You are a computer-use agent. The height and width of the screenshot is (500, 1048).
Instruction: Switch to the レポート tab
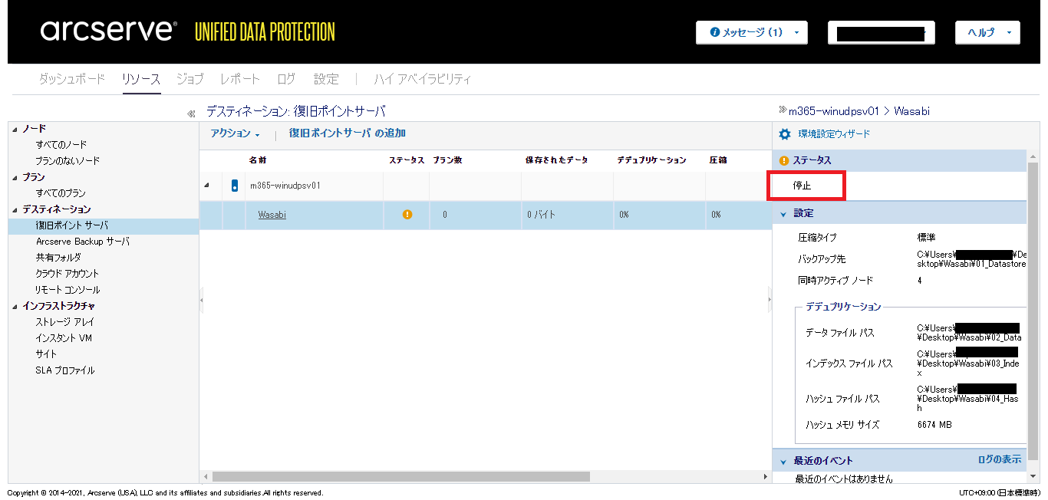[239, 79]
